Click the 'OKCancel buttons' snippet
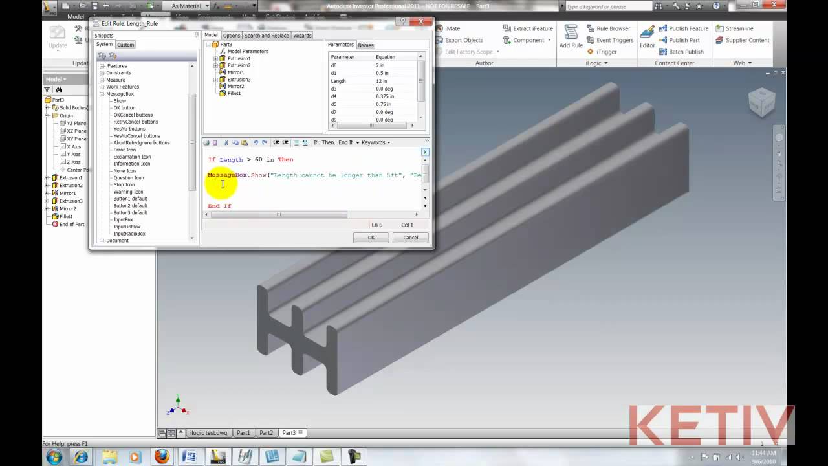The width and height of the screenshot is (828, 466). coord(133,115)
